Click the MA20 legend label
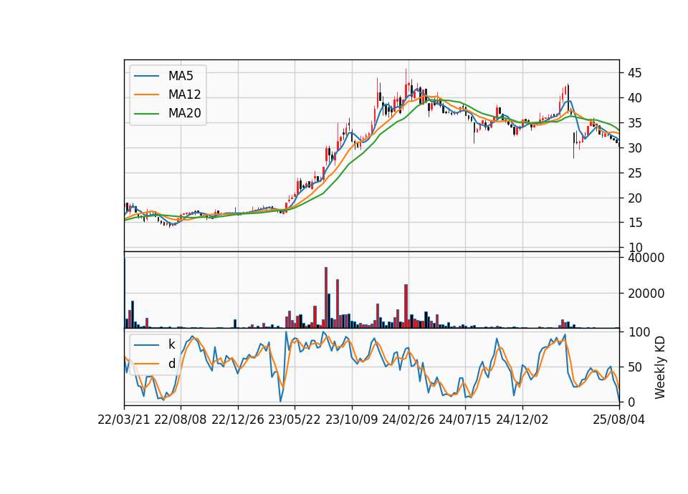 point(184,113)
